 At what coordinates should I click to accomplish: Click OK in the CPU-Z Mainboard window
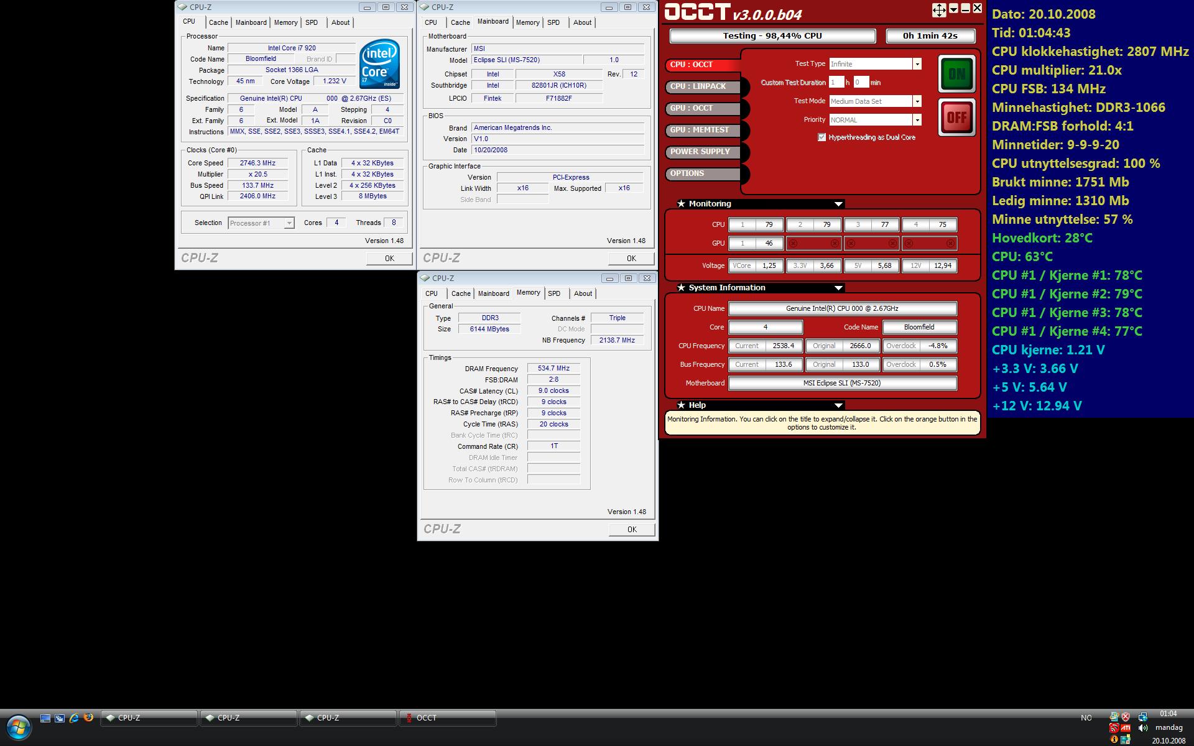(631, 259)
